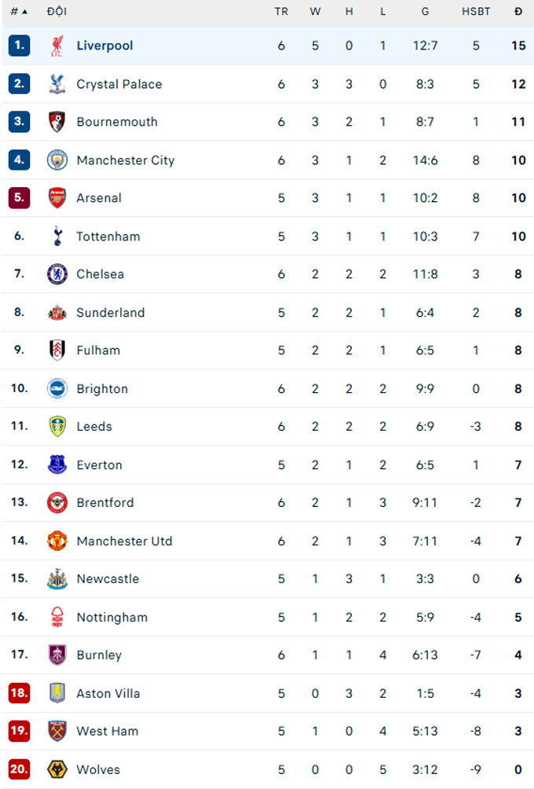Click the Chelsea lion badge icon
Image resolution: width=534 pixels, height=789 pixels.
57,274
